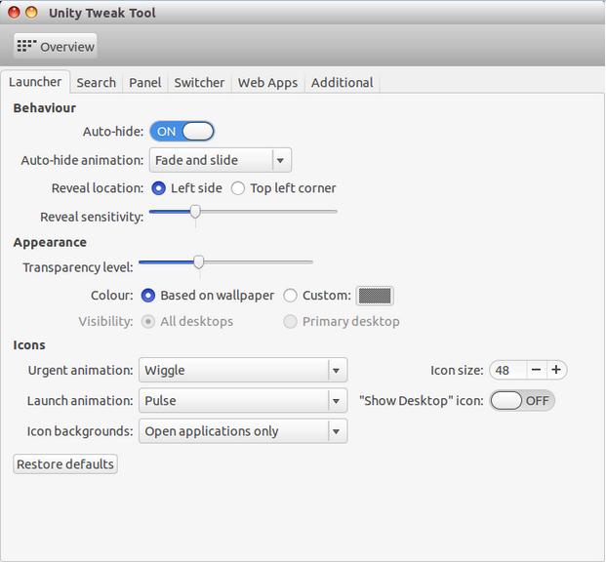Open the Launch animation Pulse dropdown
This screenshot has width=606, height=562.
pyautogui.click(x=243, y=400)
